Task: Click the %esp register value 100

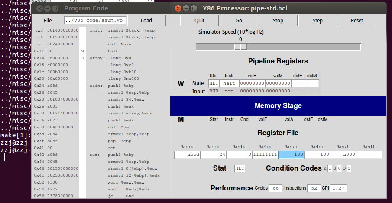Action: [291, 155]
